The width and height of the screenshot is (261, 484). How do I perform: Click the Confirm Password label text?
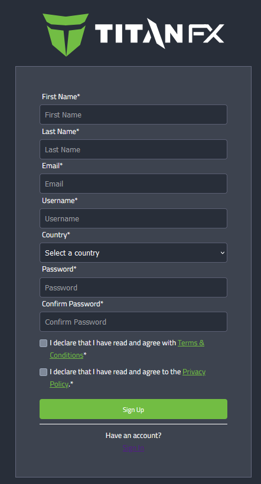(x=73, y=304)
